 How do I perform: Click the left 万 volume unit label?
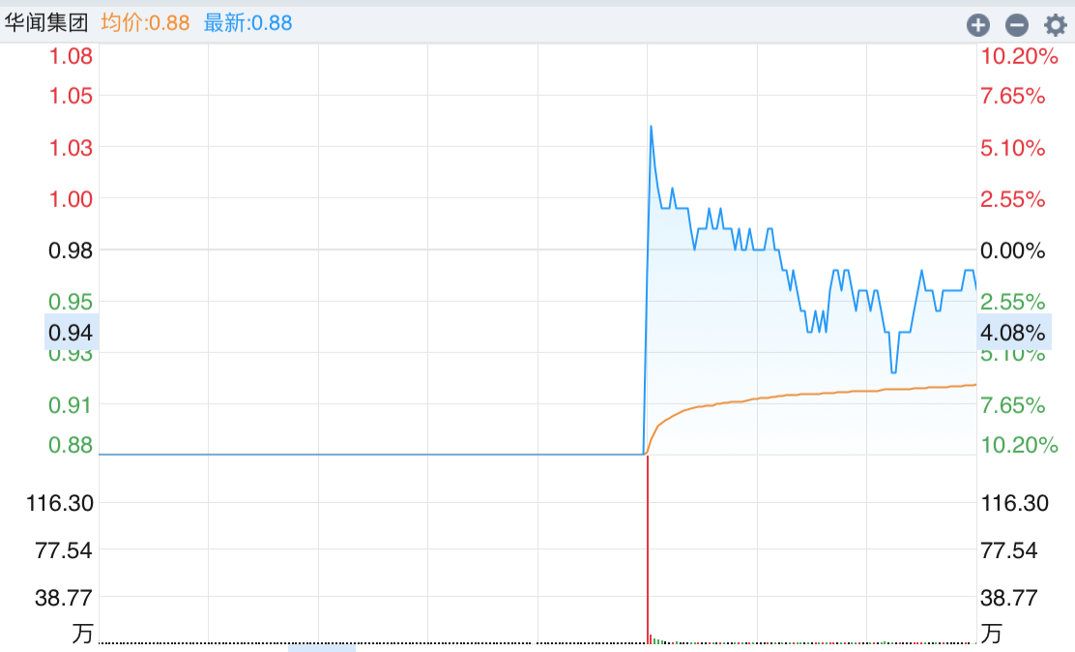(83, 634)
